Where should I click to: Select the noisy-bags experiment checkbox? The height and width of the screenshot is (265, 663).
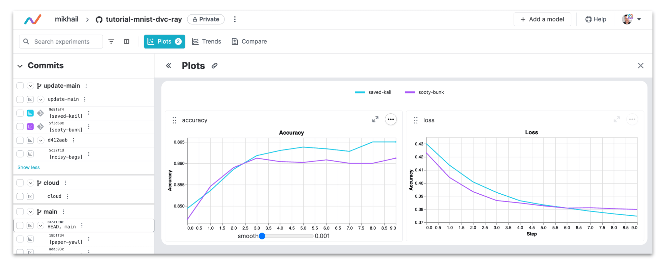[20, 154]
